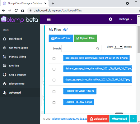The image size is (140, 124).
Task: Click the browser home icon
Action: 22,10
